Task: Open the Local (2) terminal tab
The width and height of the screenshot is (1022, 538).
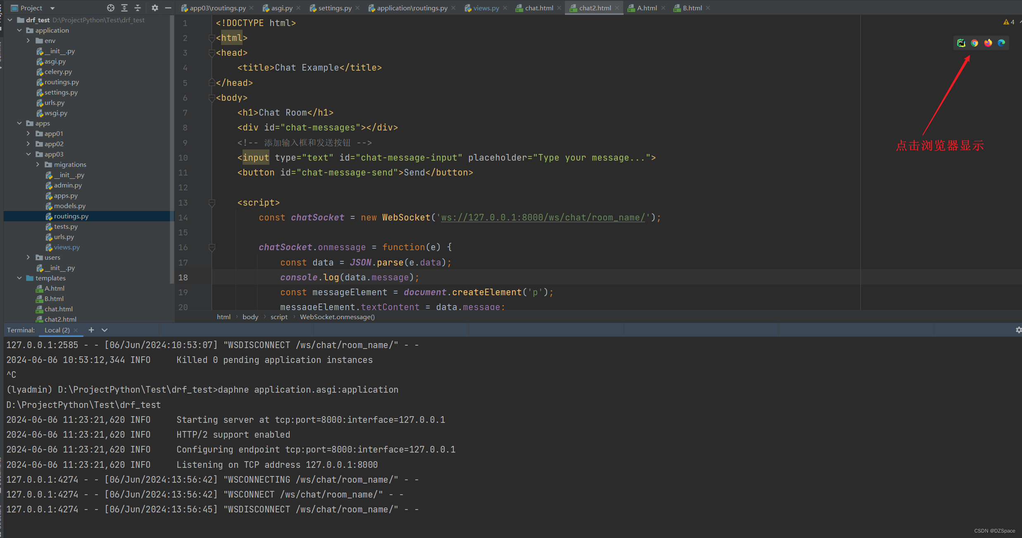Action: tap(57, 330)
